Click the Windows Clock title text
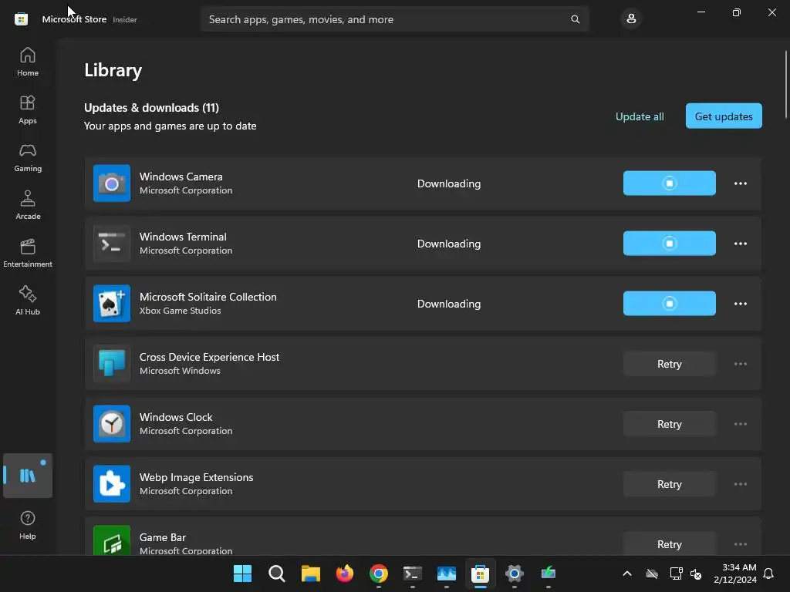The width and height of the screenshot is (790, 592). coord(176,417)
